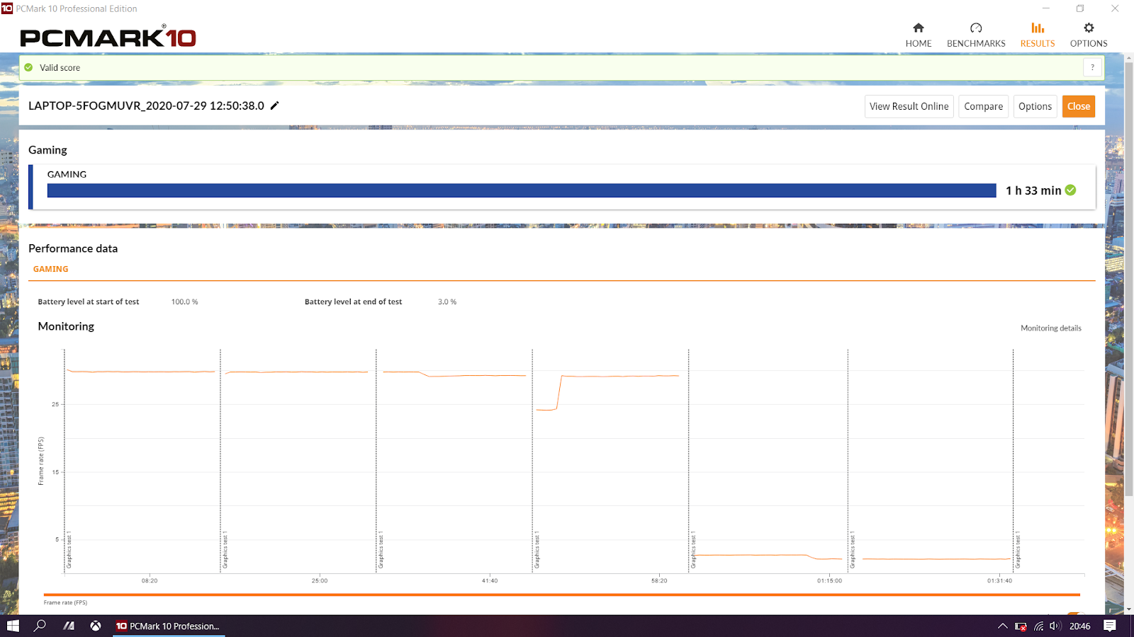This screenshot has height=637, width=1134.
Task: Click the 41:40 time axis label
Action: pyautogui.click(x=490, y=580)
